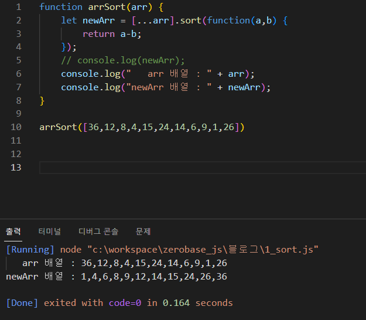The width and height of the screenshot is (366, 320).
Task: Click line number 7 in the gutter
Action: click(19, 87)
